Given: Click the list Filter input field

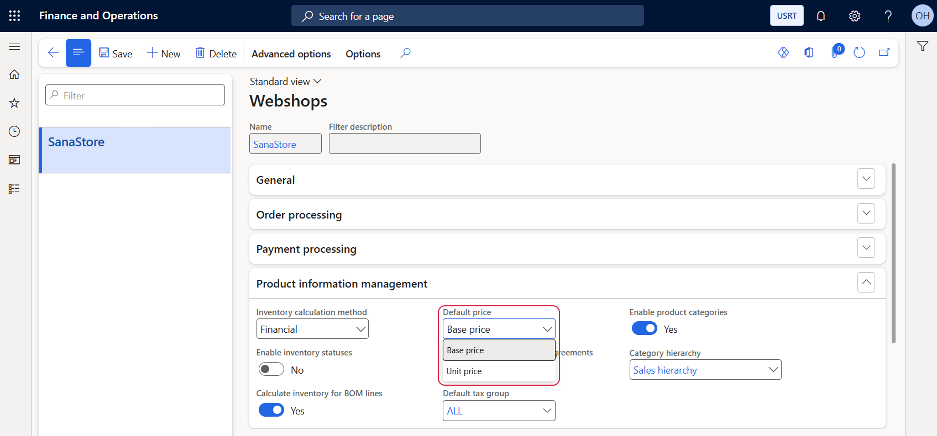Looking at the screenshot, I should [135, 95].
